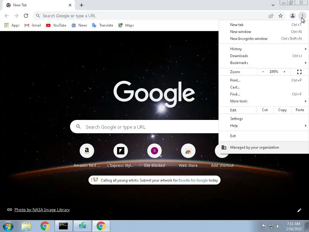Increase zoom with the plus button
Screen dimensions: 309x232
284,72
